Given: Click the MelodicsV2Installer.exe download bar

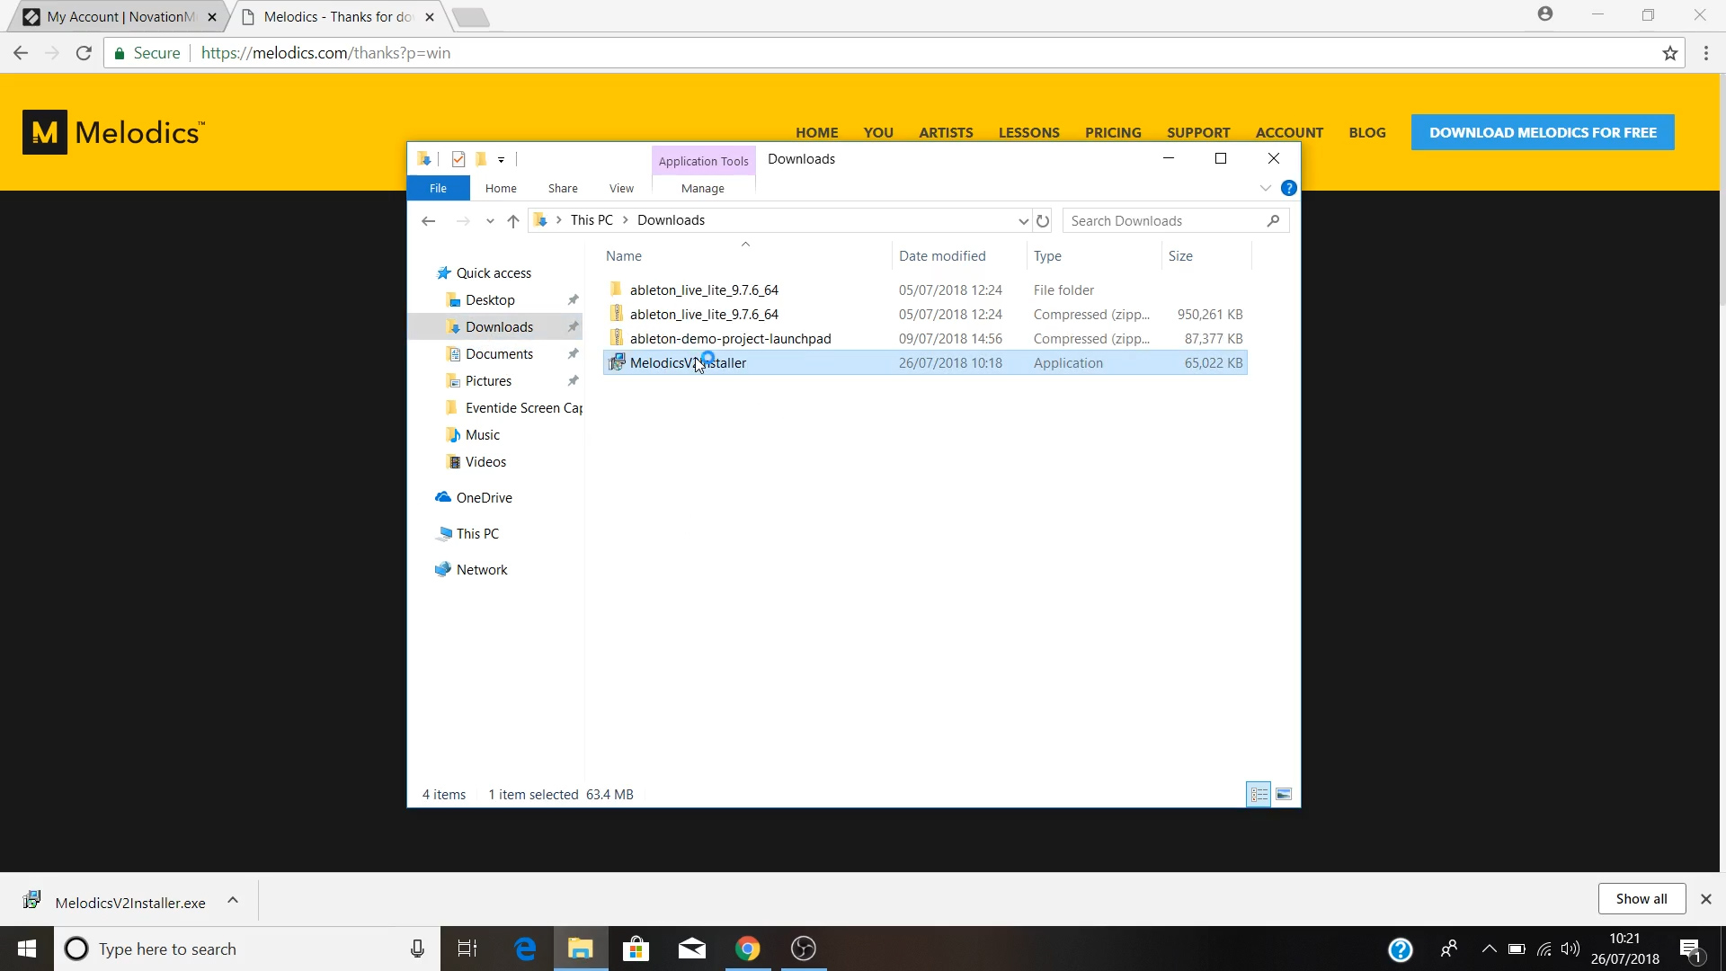Looking at the screenshot, I should (x=130, y=901).
